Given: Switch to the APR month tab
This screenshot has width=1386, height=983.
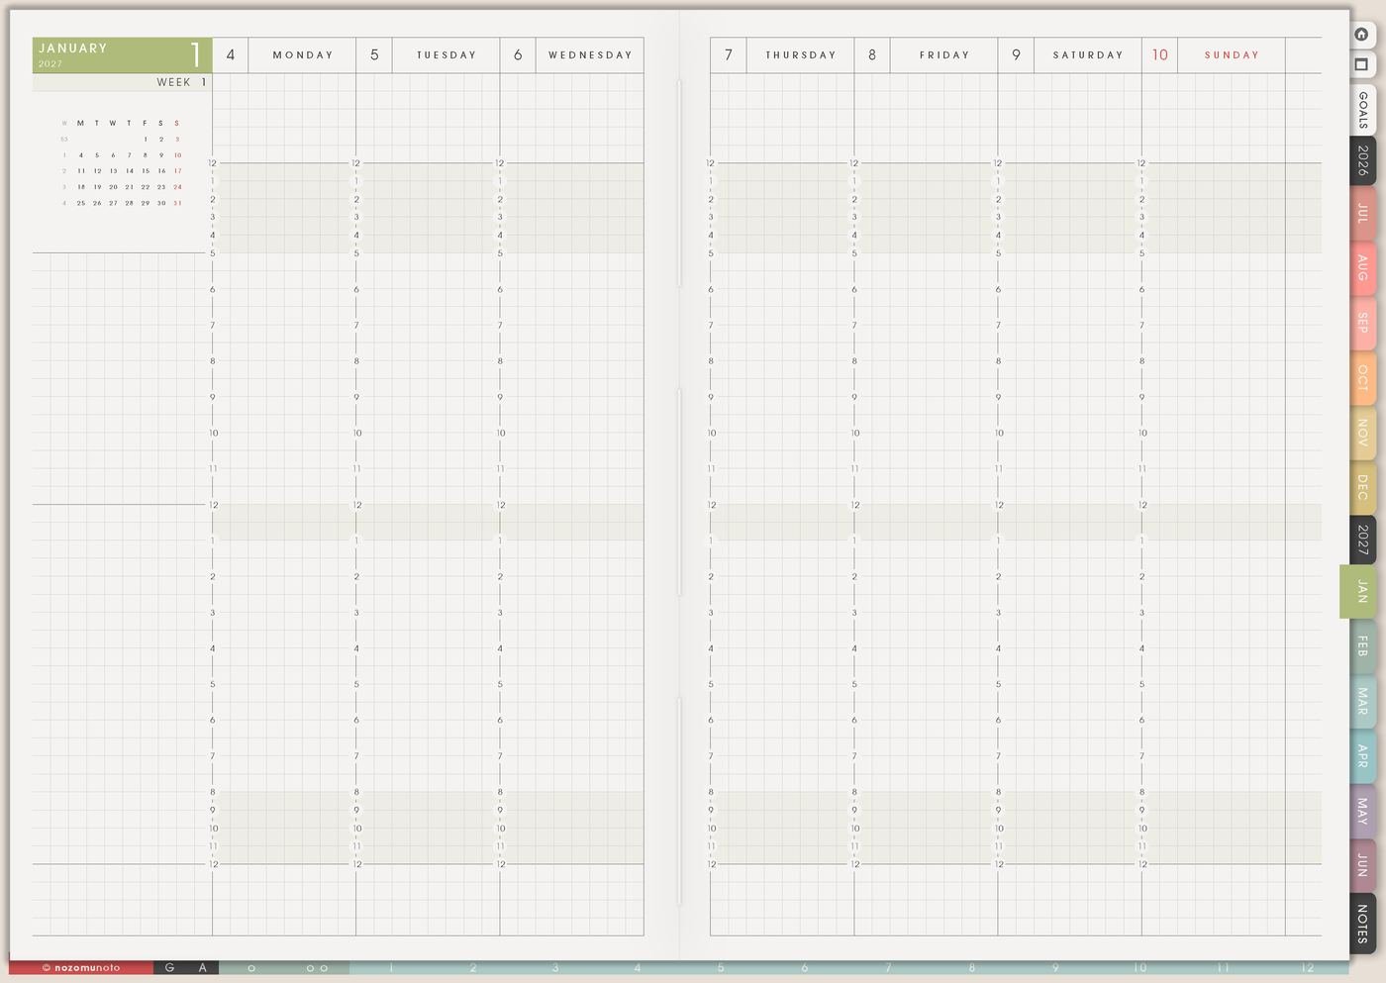Looking at the screenshot, I should [x=1362, y=756].
